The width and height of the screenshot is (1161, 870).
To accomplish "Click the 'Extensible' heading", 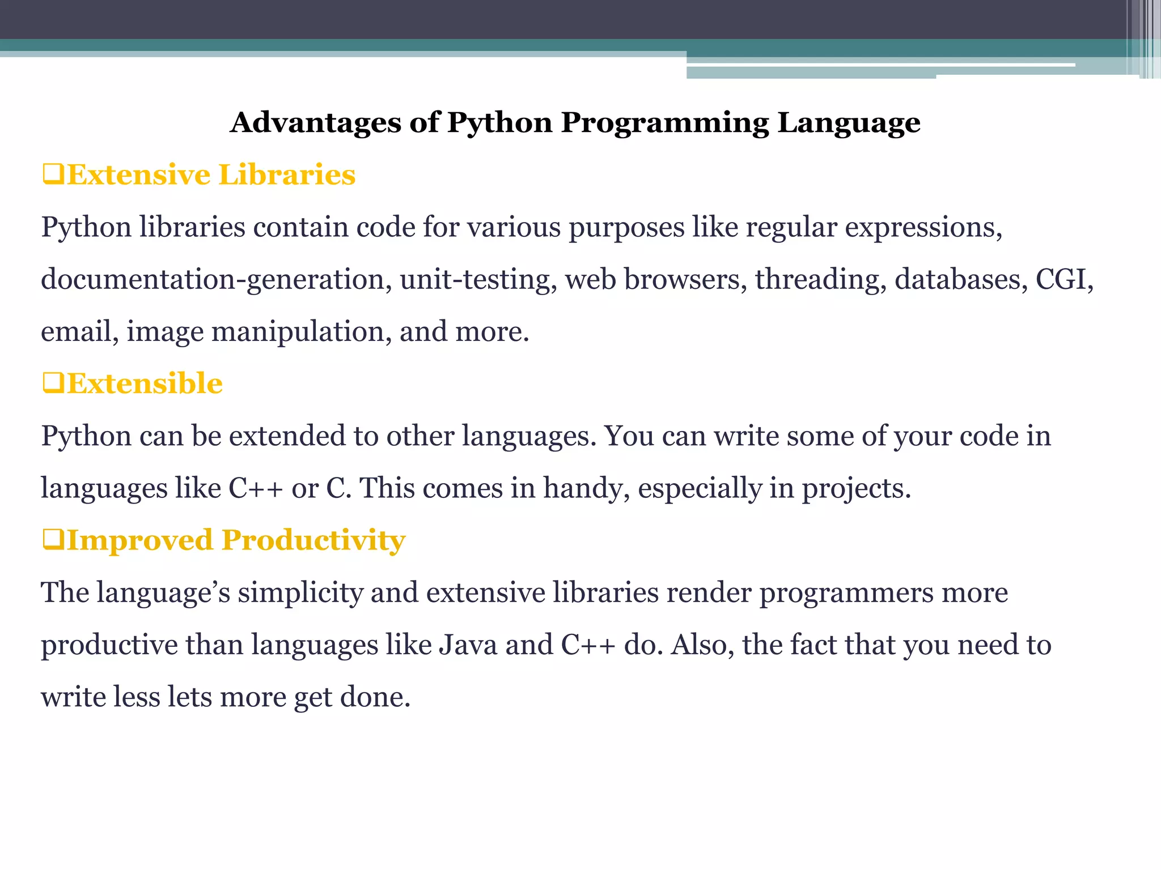I will tap(145, 383).
